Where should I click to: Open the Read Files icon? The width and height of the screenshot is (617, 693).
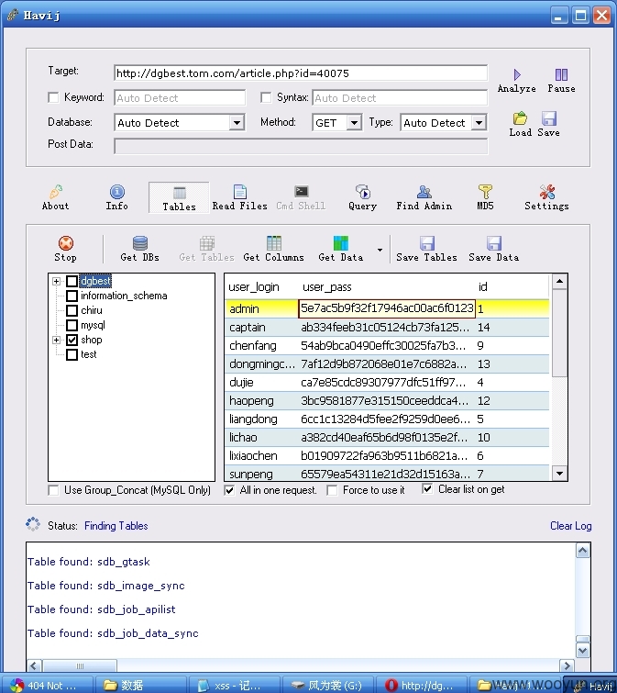pos(239,191)
